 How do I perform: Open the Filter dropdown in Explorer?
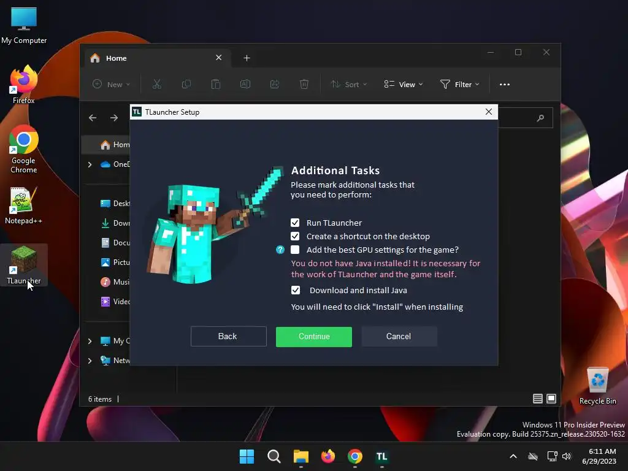pos(459,85)
